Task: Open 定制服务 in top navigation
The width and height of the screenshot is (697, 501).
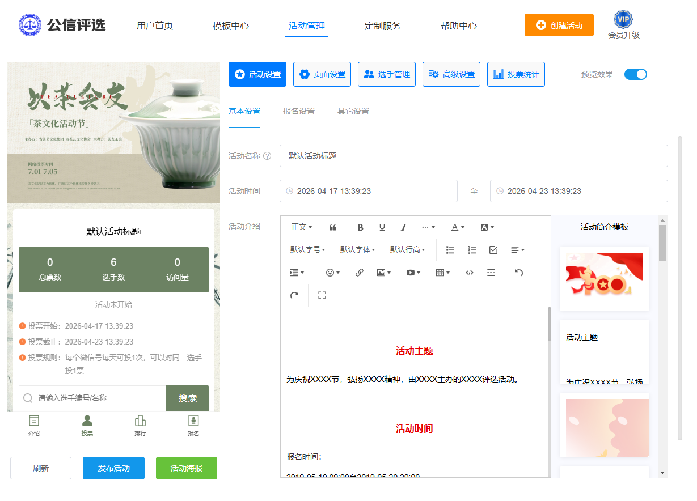Action: tap(383, 26)
